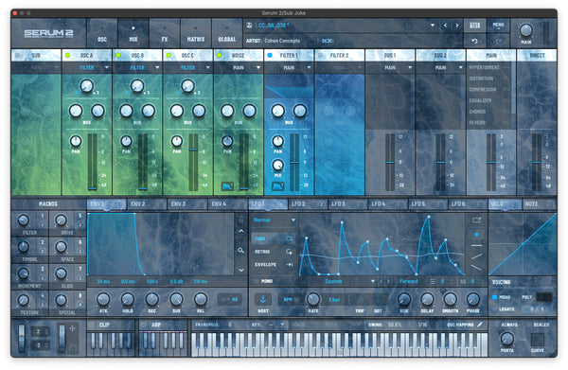Click the Clip keyboard header
Image resolution: width=568 pixels, height=370 pixels.
(x=111, y=325)
